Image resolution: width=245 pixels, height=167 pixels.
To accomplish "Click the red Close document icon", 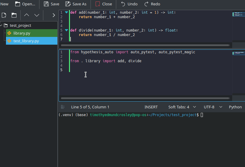I will pyautogui.click(x=98, y=4).
